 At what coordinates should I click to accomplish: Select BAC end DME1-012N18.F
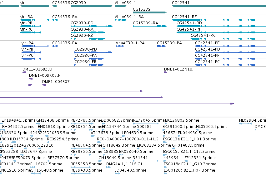pos(180,69)
